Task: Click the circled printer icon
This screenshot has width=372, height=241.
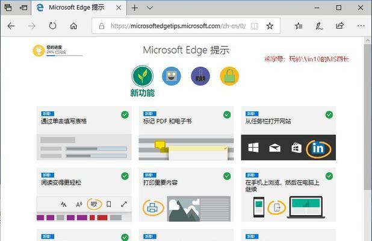Action: pyautogui.click(x=153, y=207)
